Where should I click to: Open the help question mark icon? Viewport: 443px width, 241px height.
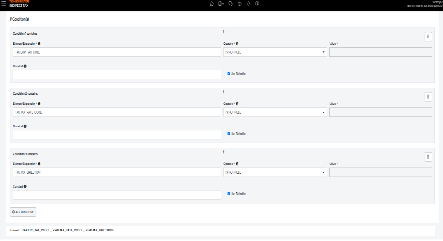tap(239, 4)
